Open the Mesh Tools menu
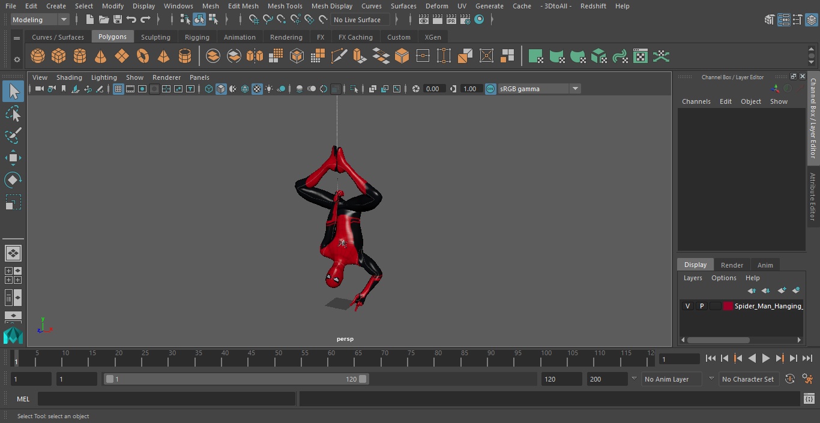 (x=285, y=6)
